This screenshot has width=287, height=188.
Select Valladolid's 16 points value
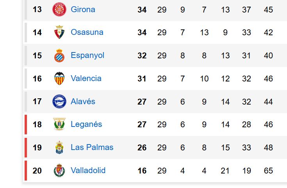[142, 171]
